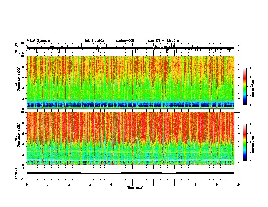Click the ch.3(V) axis label
The height and width of the screenshot is (207, 268).
[16, 174]
